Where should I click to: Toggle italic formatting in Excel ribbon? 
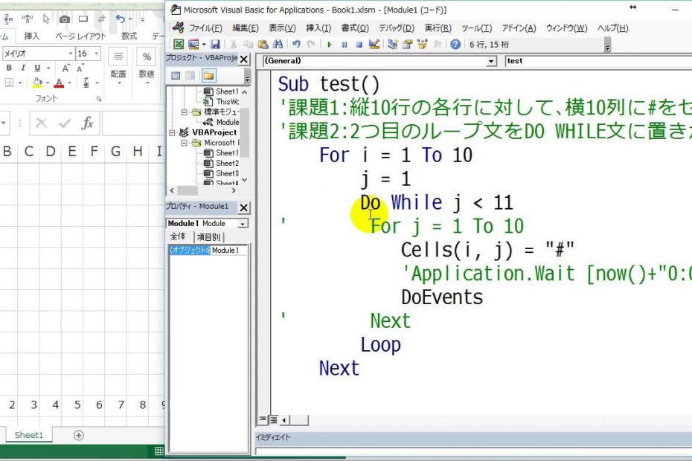[x=23, y=68]
